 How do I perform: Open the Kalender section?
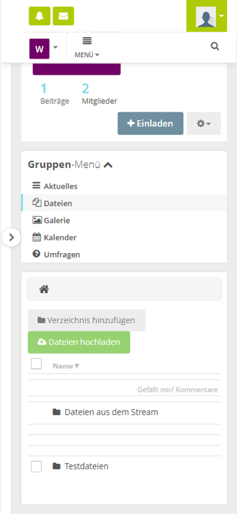(60, 237)
